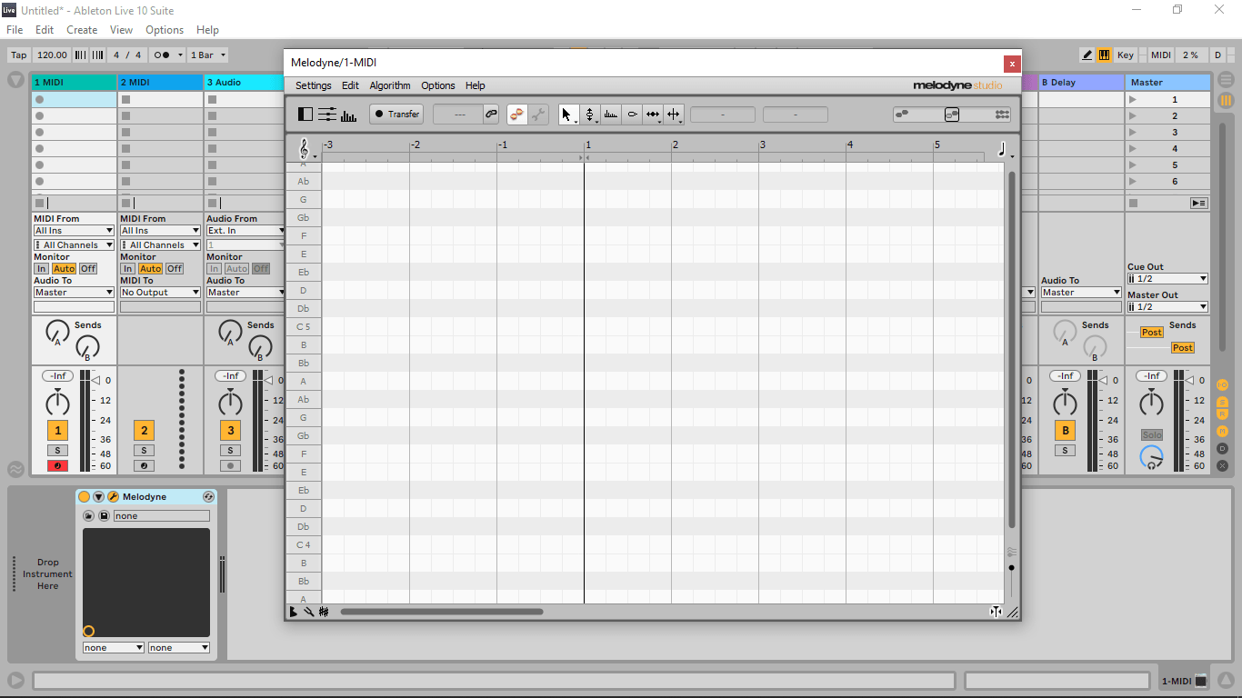Select the Main (arrow) tool in Melodyne
1242x698 pixels.
(x=567, y=115)
